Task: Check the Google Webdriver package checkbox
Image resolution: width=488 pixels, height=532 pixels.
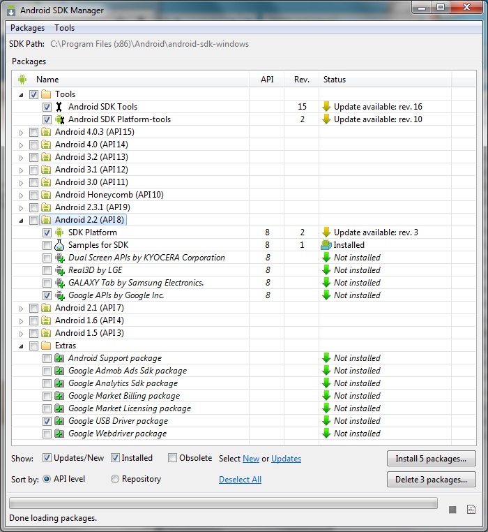Action: [x=47, y=434]
